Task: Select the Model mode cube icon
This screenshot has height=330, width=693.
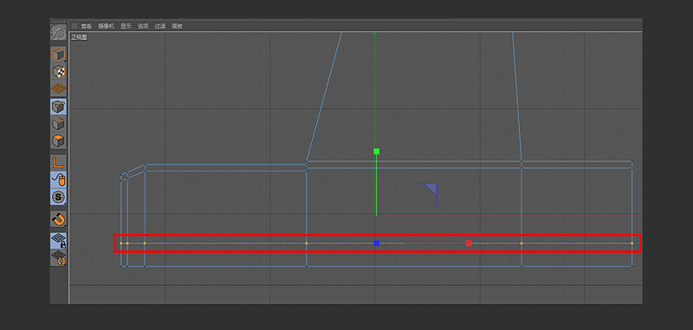Action: 58,55
